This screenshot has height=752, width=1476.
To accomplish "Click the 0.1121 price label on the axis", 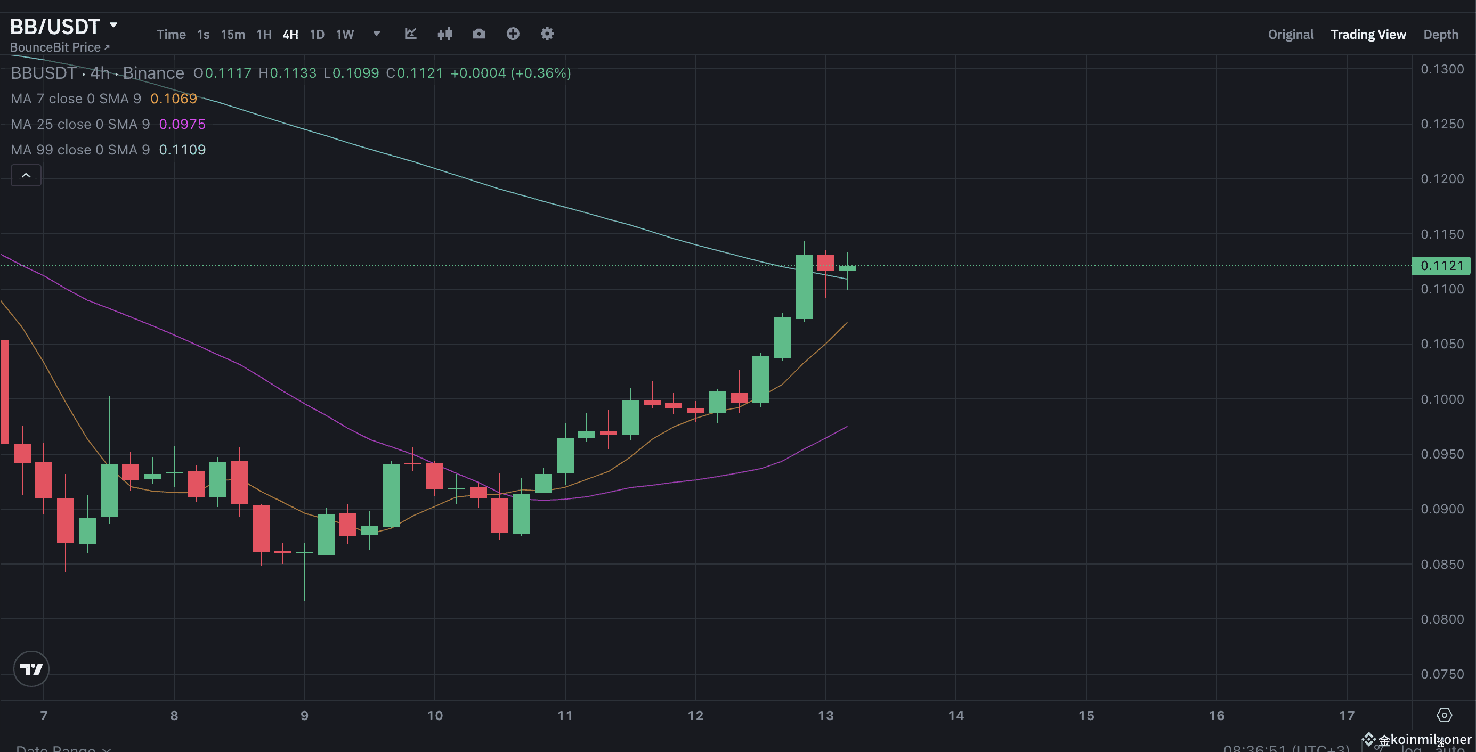I will coord(1441,265).
